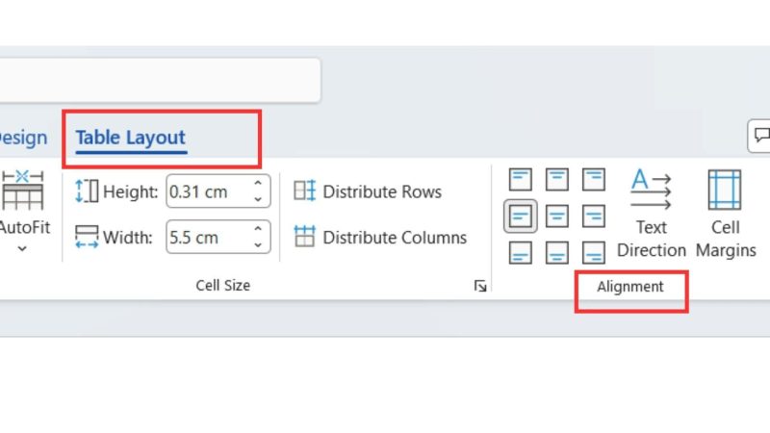Toggle Align Center Left alignment button
The height and width of the screenshot is (433, 770).
pos(520,216)
